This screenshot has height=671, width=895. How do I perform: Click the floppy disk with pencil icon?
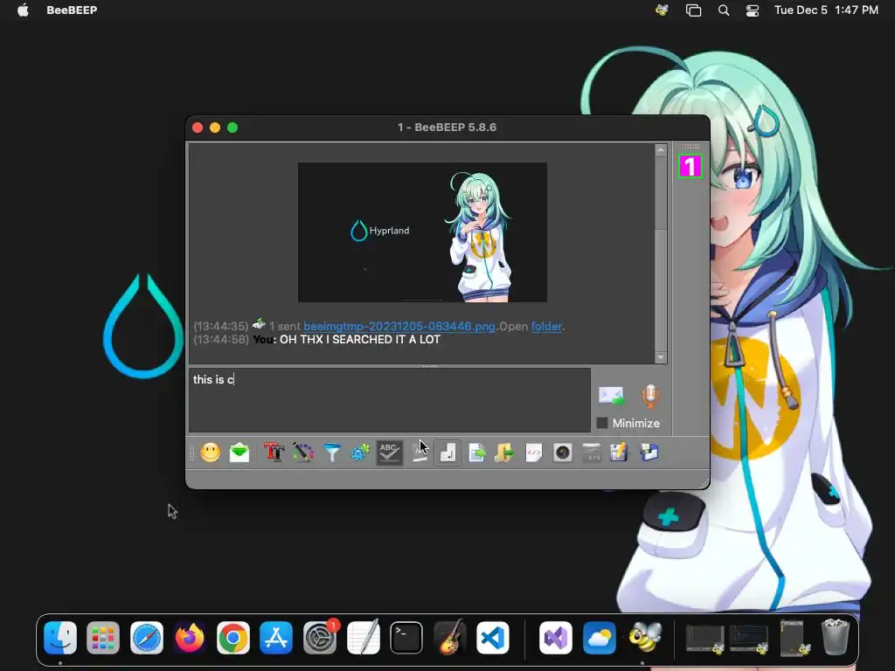[619, 453]
